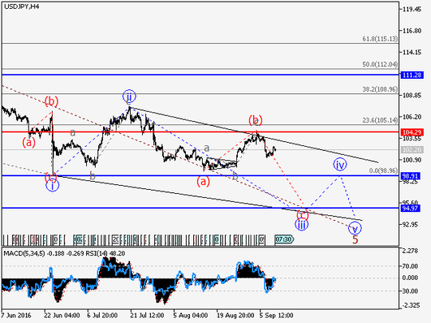Click the 103.55 price axis label
This screenshot has width=431, height=323.
(412, 139)
